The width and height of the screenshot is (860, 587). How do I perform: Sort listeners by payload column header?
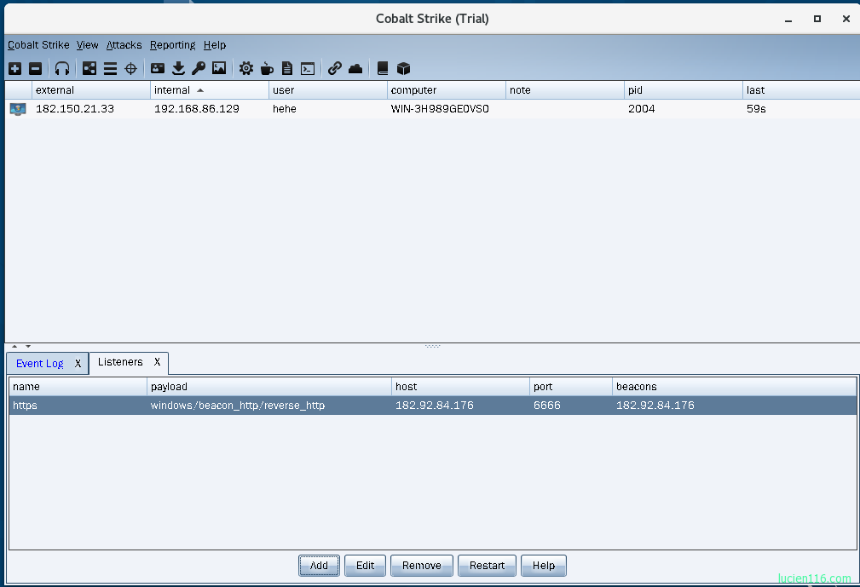(269, 387)
